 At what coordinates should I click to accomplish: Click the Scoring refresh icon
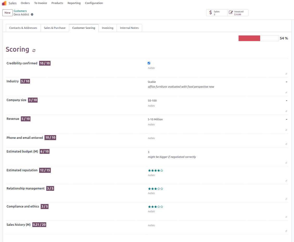click(34, 50)
